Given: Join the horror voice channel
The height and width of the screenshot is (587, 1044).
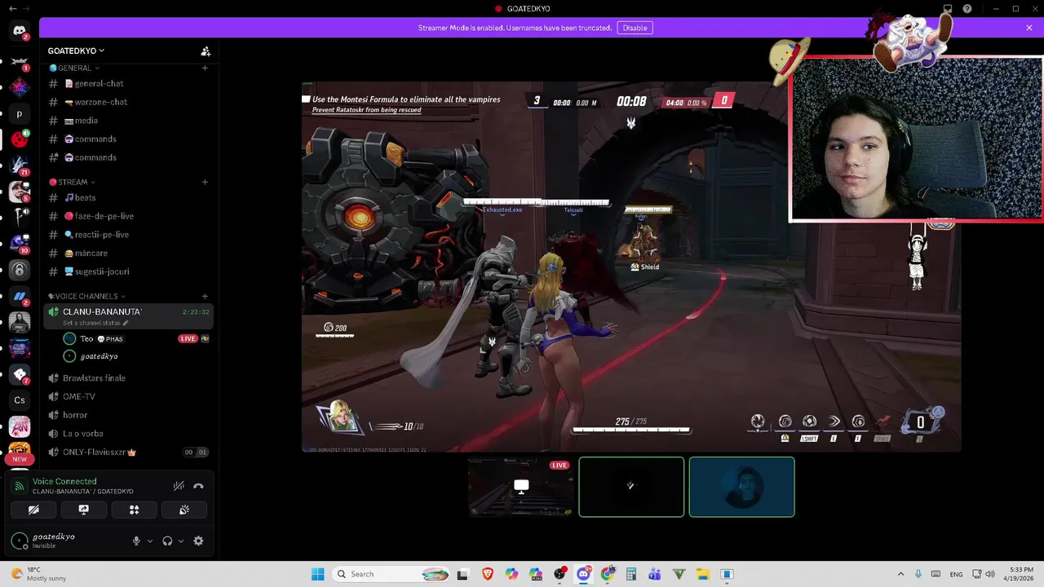Looking at the screenshot, I should [x=129, y=415].
